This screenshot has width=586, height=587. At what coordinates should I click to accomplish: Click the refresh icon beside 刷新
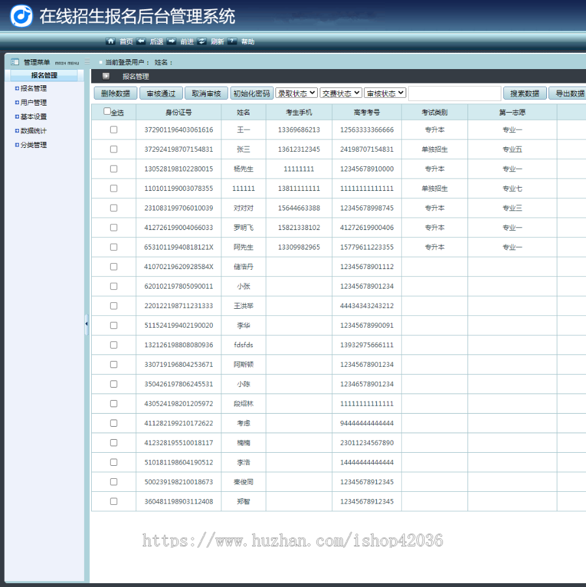click(x=202, y=41)
